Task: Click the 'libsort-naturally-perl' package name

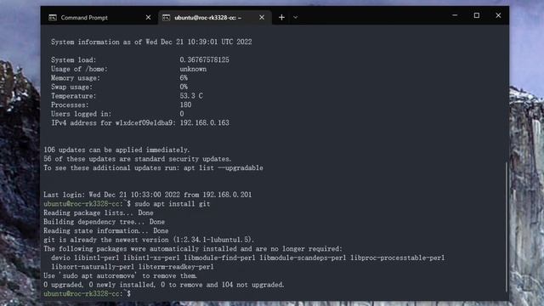Action: pyautogui.click(x=93, y=267)
